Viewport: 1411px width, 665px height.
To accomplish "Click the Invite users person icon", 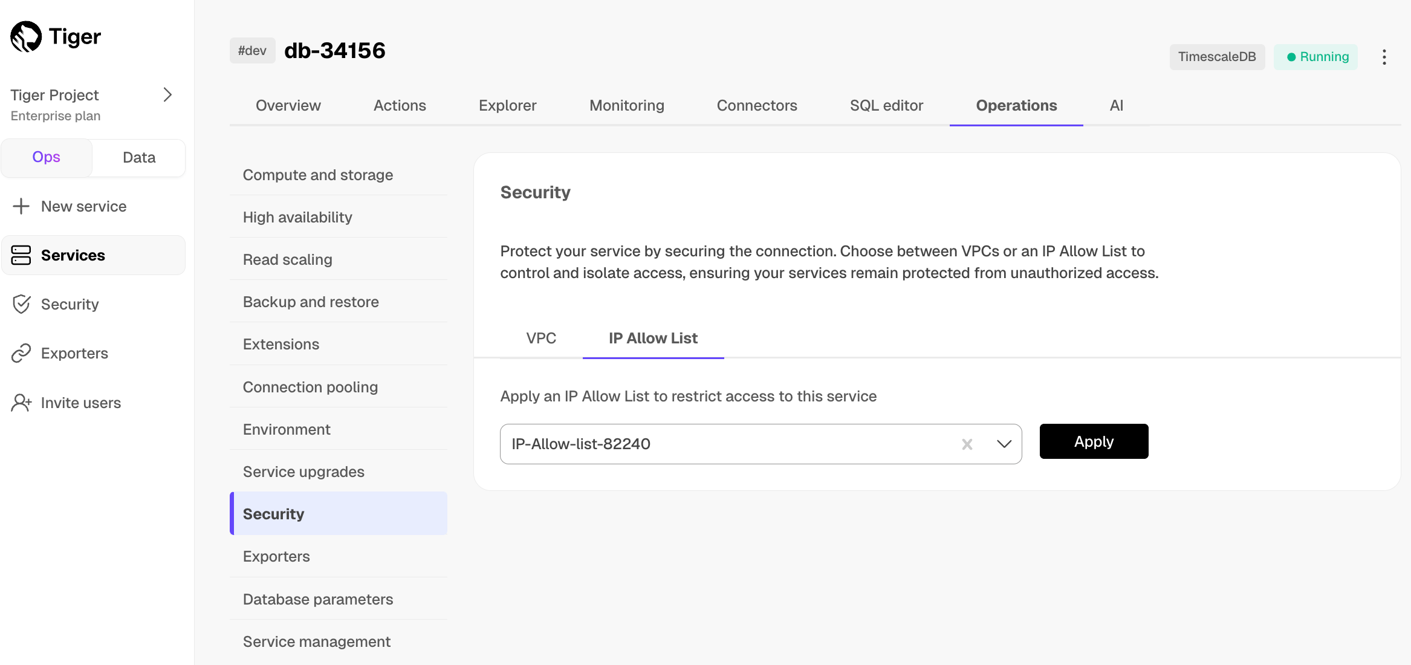I will (21, 403).
